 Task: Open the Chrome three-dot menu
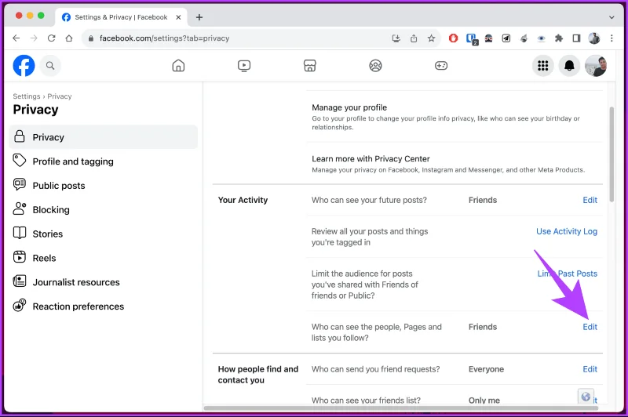[x=612, y=38]
